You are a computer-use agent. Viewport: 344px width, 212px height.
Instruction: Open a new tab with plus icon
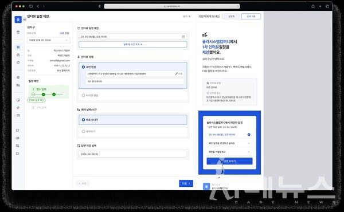tap(320, 6)
